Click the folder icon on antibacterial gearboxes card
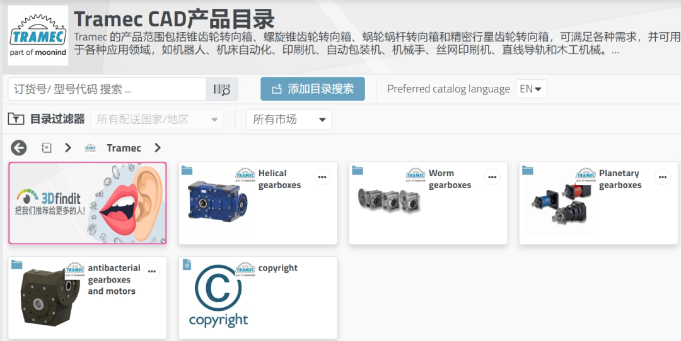Image resolution: width=681 pixels, height=341 pixels. (x=16, y=264)
